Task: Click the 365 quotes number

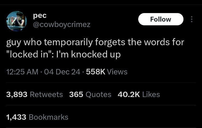Action: point(76,94)
